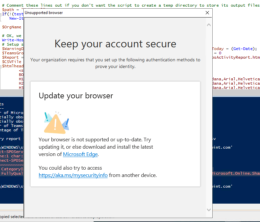Click the $path variable in script
The width and height of the screenshot is (260, 222).
(x=8, y=10)
